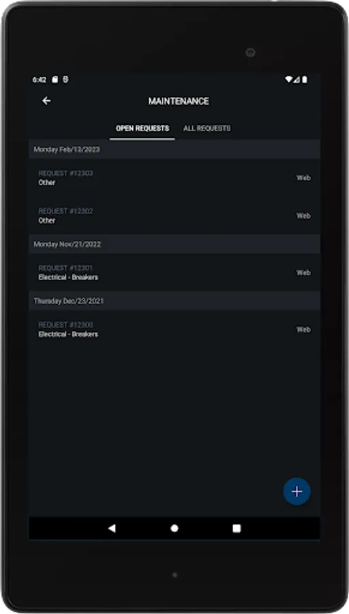Tap the Android back triangle navigation icon

(x=112, y=529)
